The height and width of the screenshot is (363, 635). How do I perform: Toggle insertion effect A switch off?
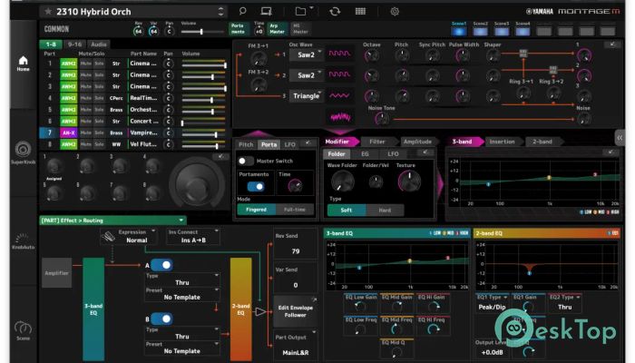161,266
